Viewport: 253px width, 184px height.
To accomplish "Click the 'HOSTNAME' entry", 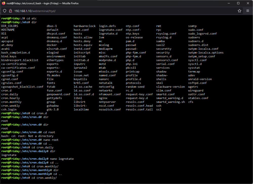I will 8,30.
